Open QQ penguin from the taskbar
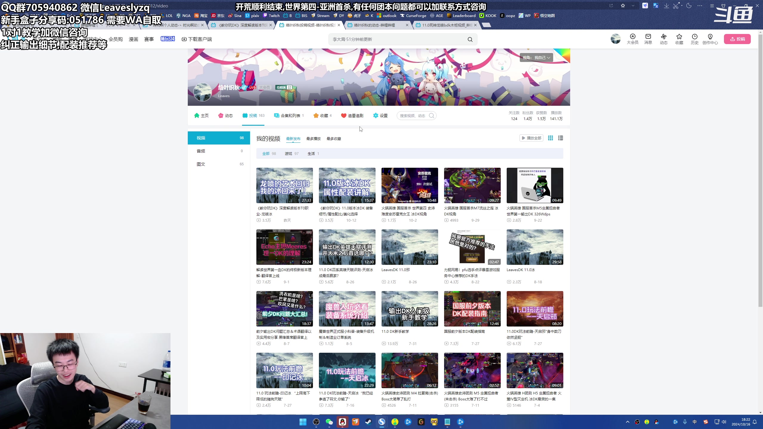The height and width of the screenshot is (429, 763). click(342, 422)
